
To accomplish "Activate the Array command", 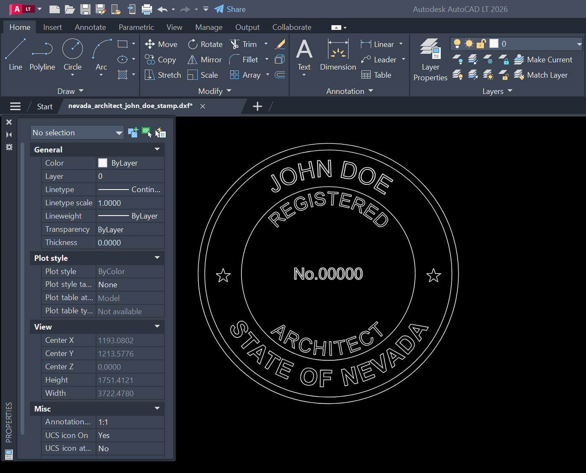I will [x=245, y=75].
